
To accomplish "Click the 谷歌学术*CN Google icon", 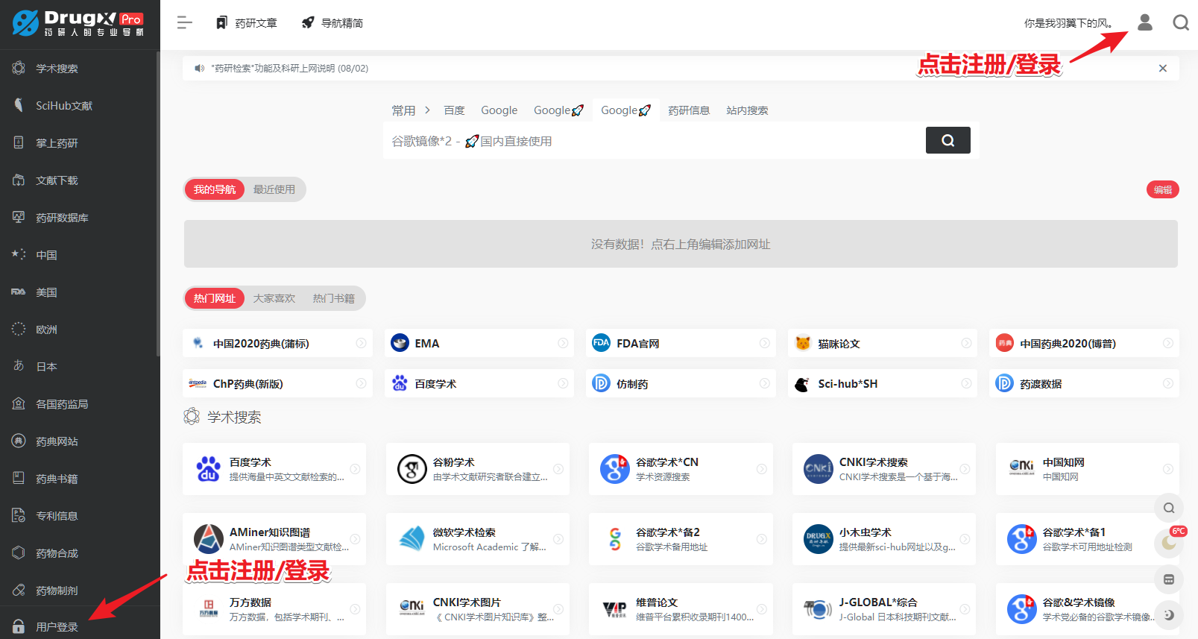I will (x=615, y=469).
